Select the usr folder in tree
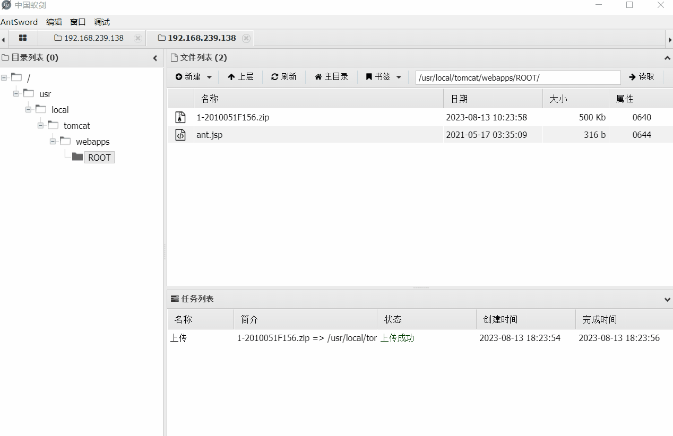The width and height of the screenshot is (673, 436). tap(45, 94)
